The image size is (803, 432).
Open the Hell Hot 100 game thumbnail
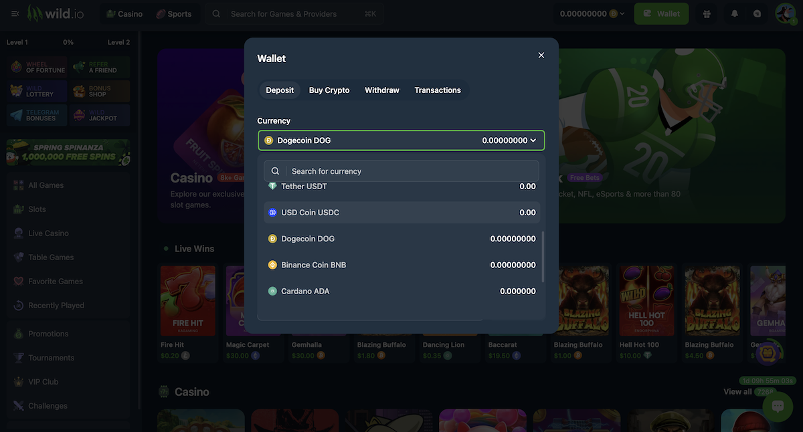[647, 301]
